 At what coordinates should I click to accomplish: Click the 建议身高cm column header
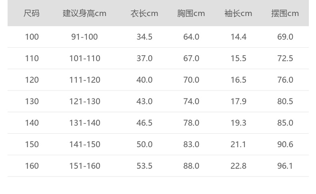point(84,13)
